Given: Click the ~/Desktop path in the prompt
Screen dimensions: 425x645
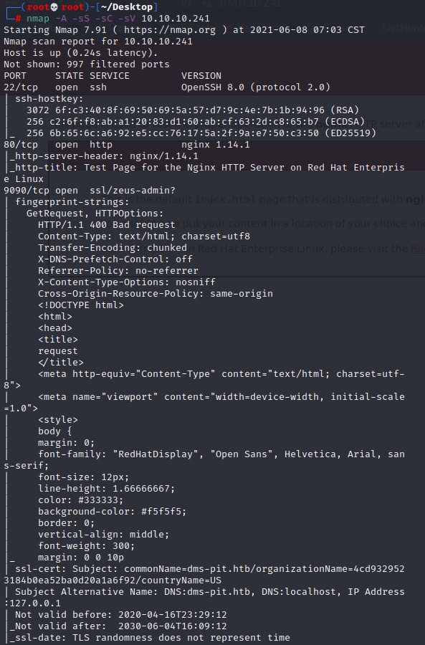Looking at the screenshot, I should [127, 7].
